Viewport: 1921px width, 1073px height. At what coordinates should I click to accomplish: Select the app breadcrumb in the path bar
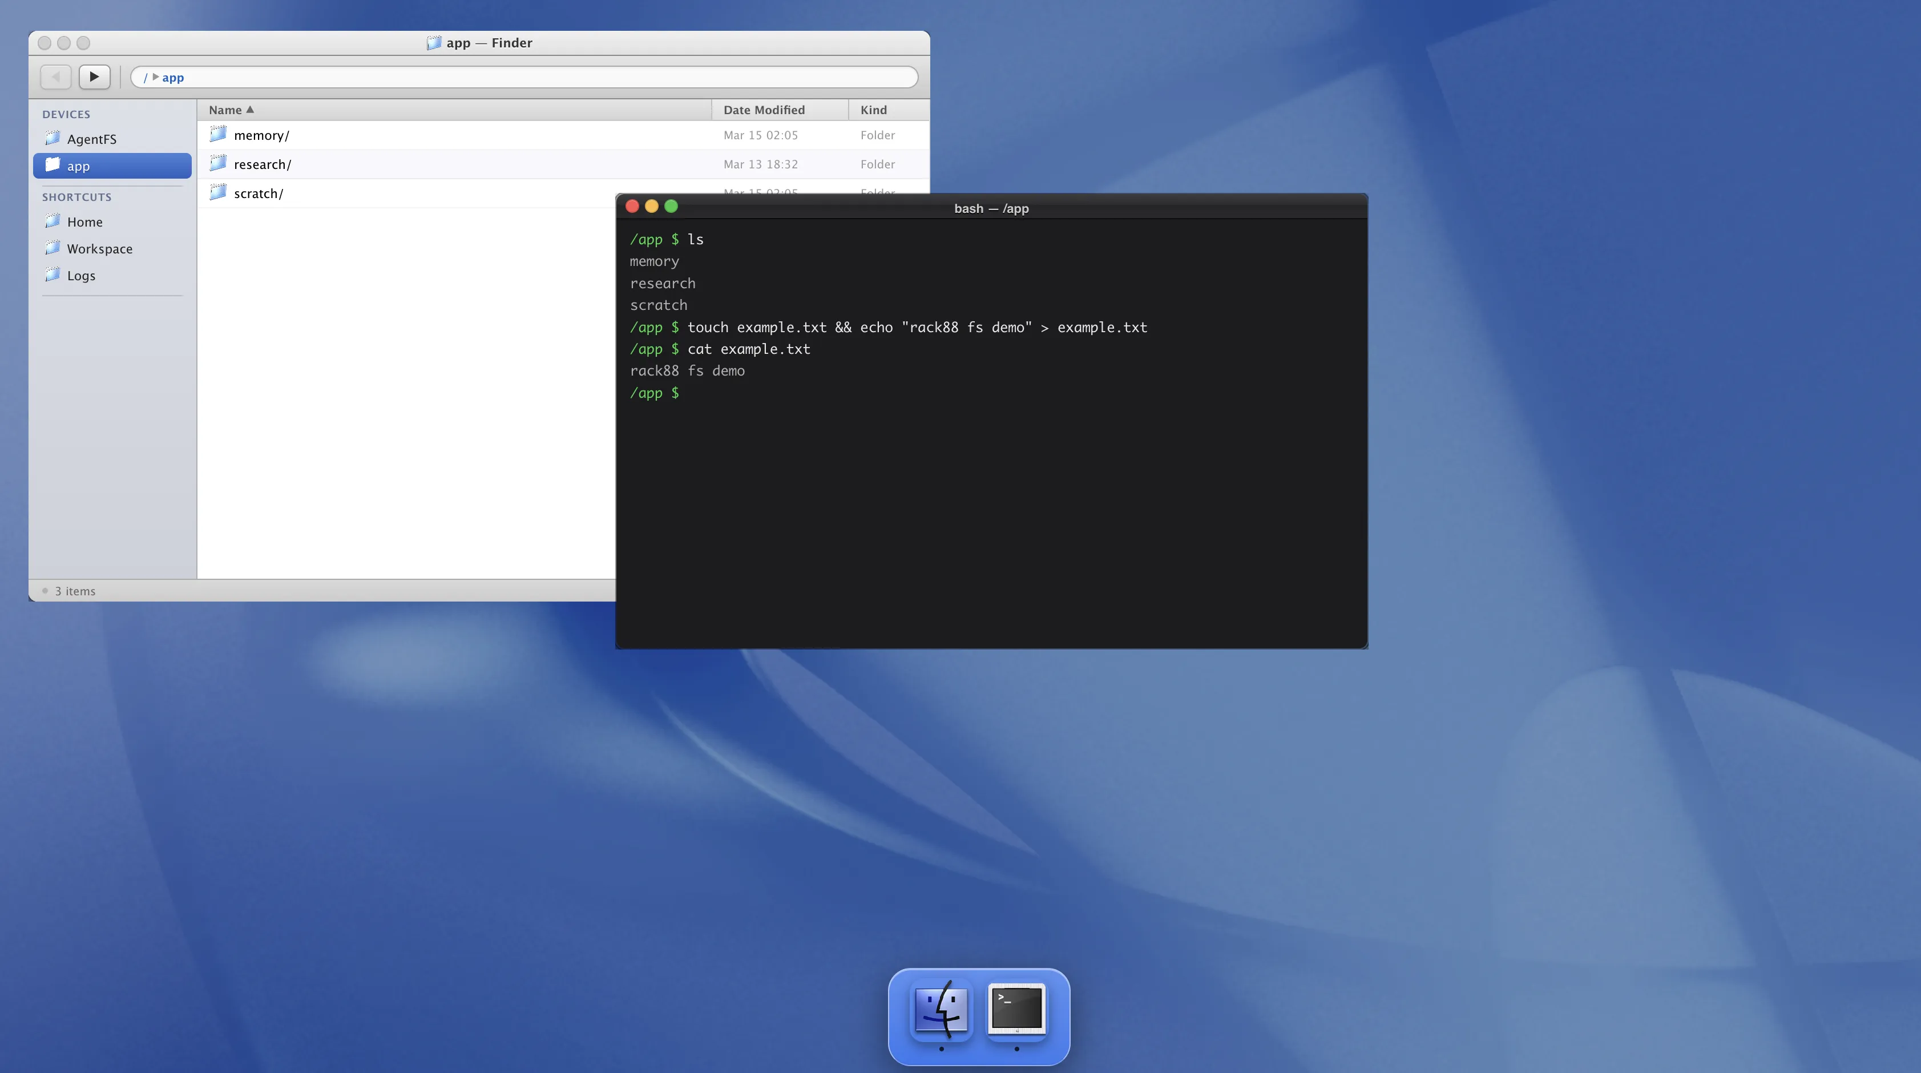[172, 77]
